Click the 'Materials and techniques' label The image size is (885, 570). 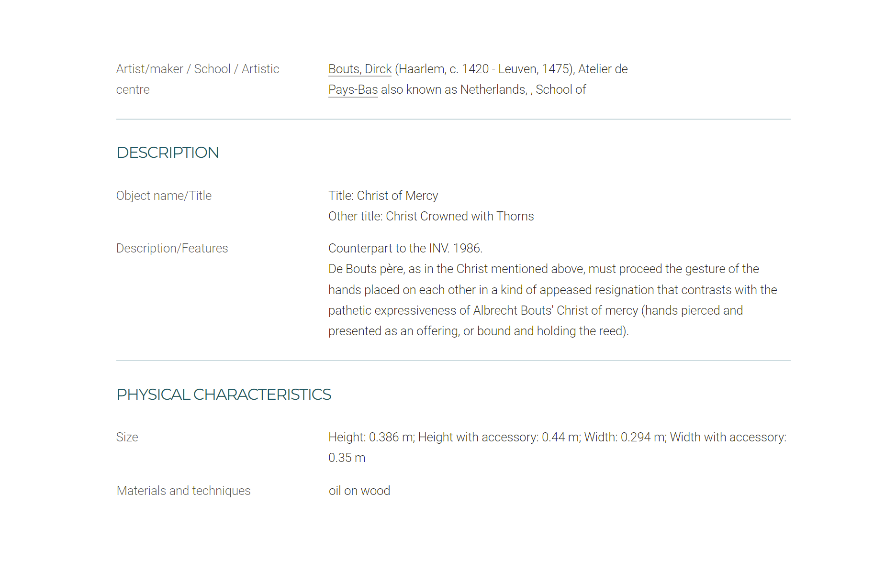(x=184, y=491)
